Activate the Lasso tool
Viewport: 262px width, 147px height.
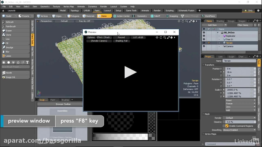8,56
